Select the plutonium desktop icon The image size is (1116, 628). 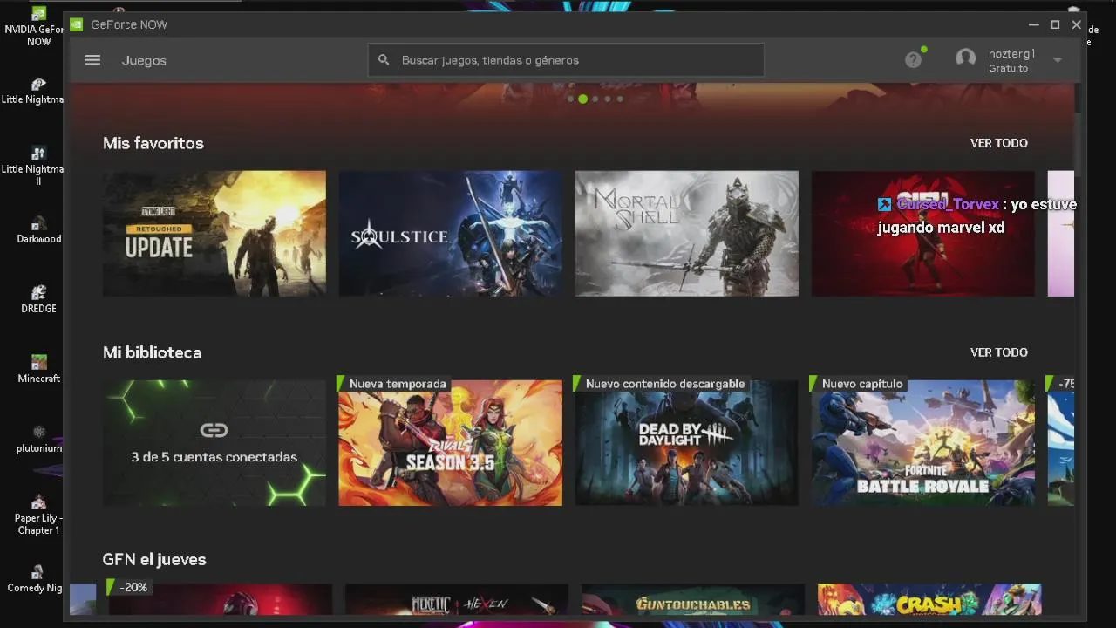[38, 440]
